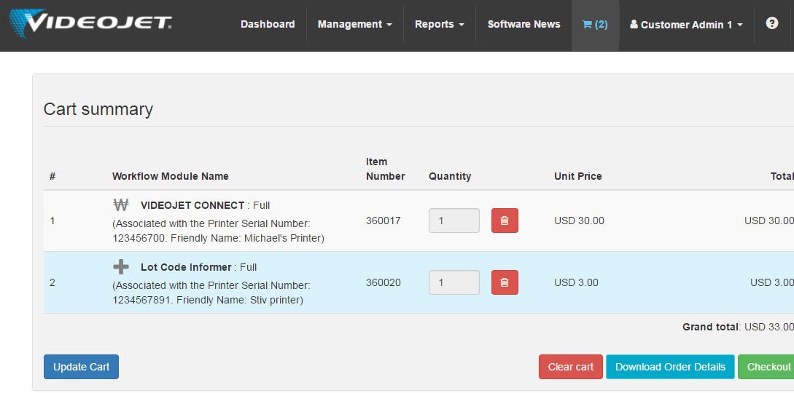This screenshot has height=393, width=794.
Task: Focus quantity field for VIDEOJET CONNECT
Action: coord(454,221)
